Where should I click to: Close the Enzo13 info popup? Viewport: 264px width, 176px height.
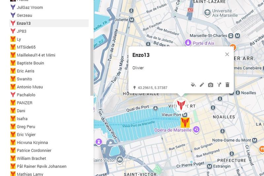pyautogui.click(x=227, y=54)
